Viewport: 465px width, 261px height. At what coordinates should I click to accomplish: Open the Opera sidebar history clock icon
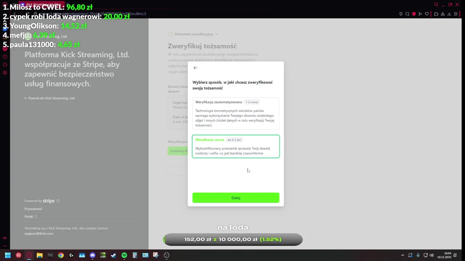click(x=5, y=57)
